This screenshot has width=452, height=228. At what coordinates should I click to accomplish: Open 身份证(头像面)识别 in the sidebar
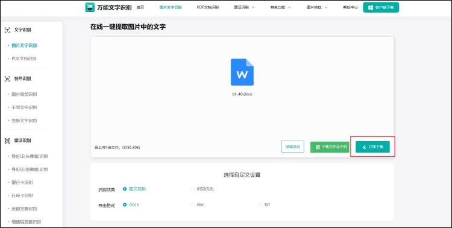(30, 156)
